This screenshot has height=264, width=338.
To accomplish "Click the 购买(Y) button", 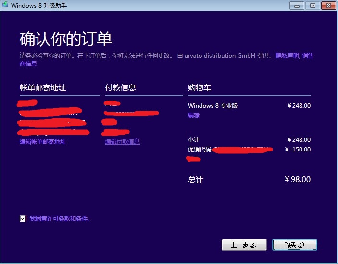I will [x=294, y=245].
